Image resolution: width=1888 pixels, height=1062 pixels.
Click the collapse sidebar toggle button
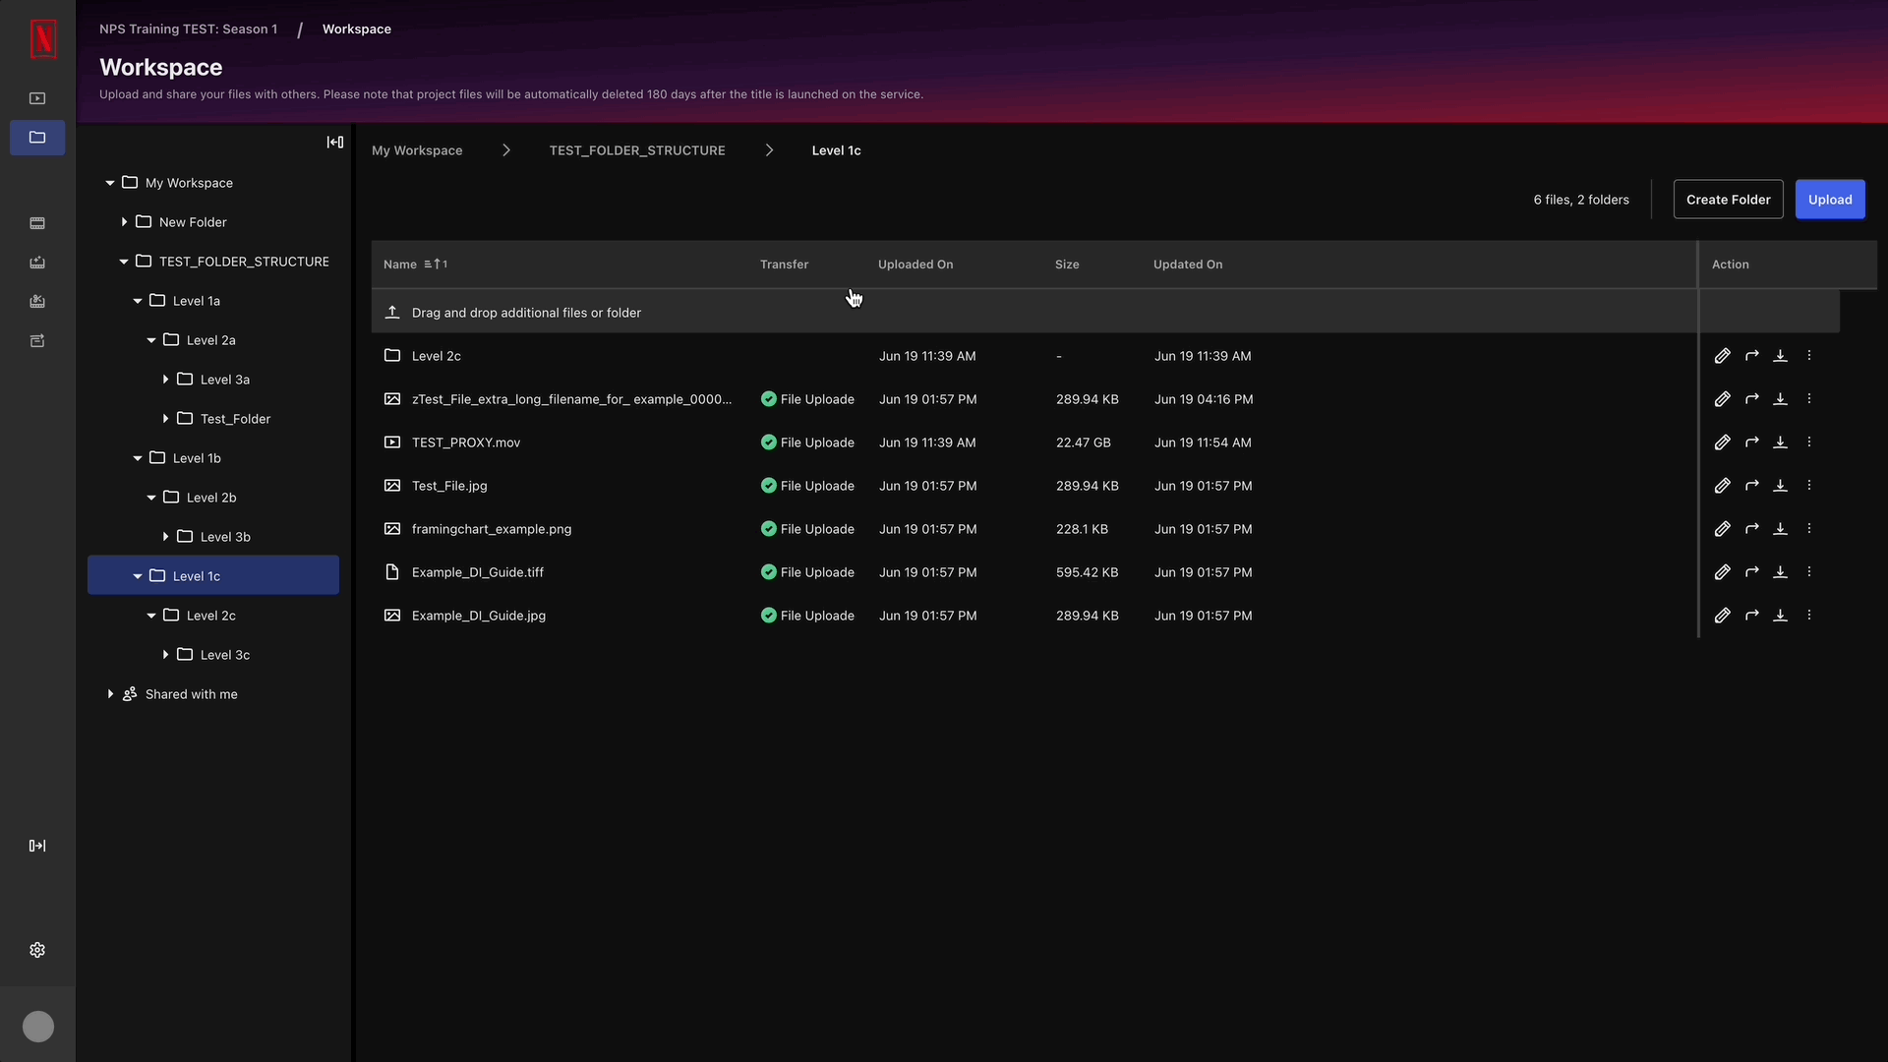click(334, 142)
